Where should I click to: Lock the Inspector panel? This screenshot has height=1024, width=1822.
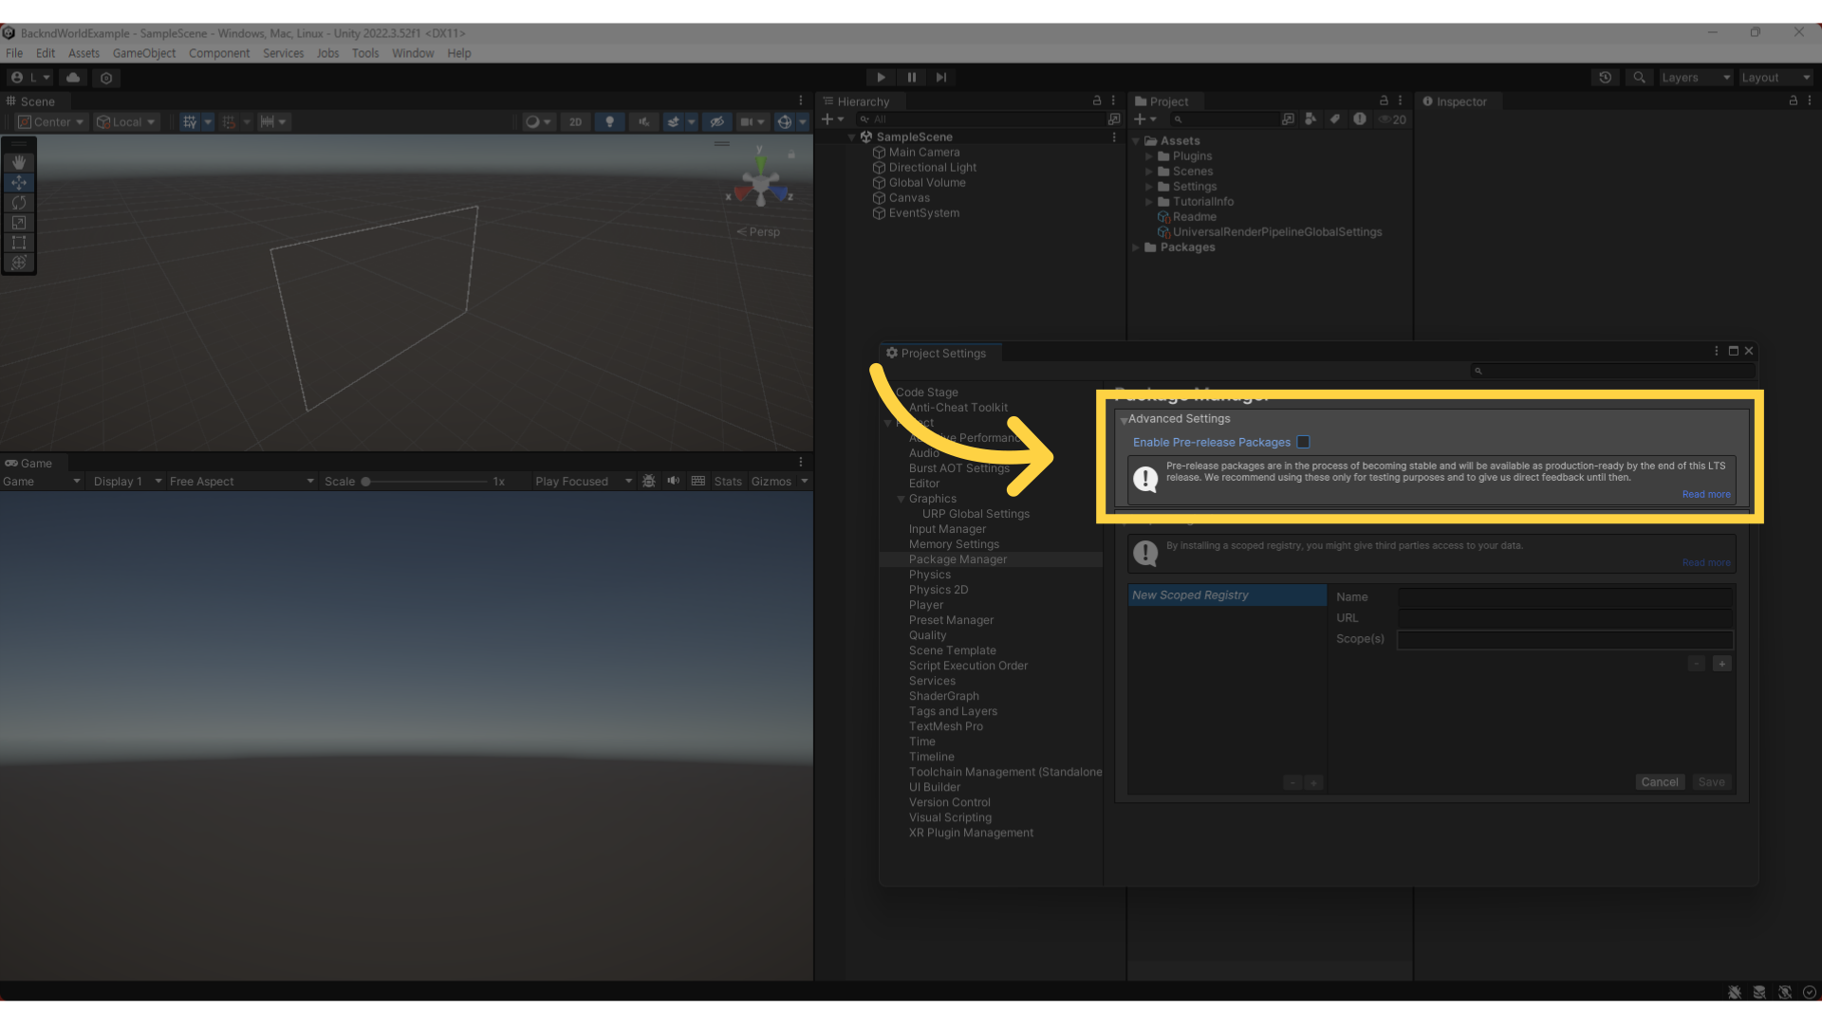[x=1793, y=101]
